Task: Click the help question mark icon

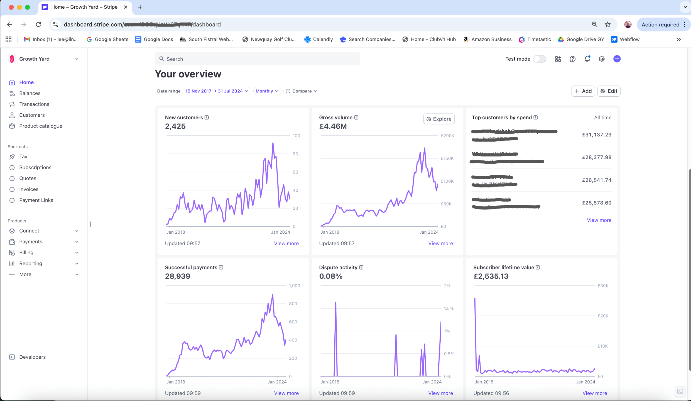Action: click(572, 59)
